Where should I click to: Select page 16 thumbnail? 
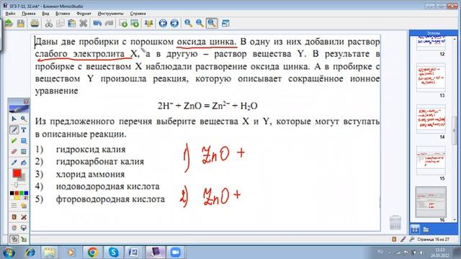431,202
